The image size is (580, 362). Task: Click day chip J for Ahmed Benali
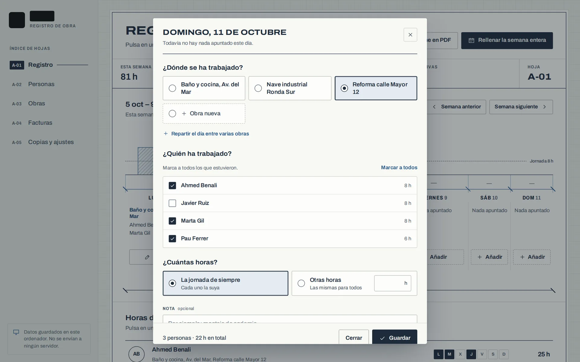pyautogui.click(x=471, y=354)
